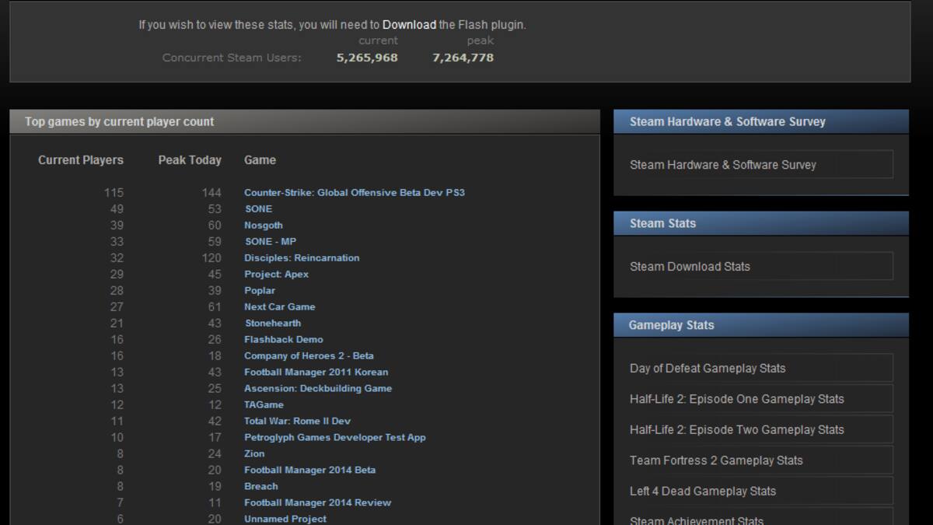Image resolution: width=933 pixels, height=525 pixels.
Task: Click the current concurrent users value 5,265,968
Action: (x=367, y=58)
